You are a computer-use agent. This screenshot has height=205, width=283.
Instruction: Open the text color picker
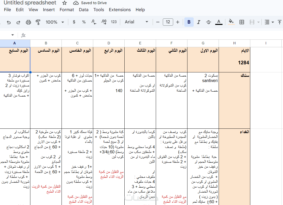coord(219,22)
